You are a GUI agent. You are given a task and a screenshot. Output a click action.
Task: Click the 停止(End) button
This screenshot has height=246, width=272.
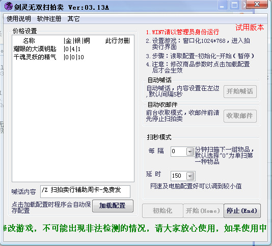242,211
